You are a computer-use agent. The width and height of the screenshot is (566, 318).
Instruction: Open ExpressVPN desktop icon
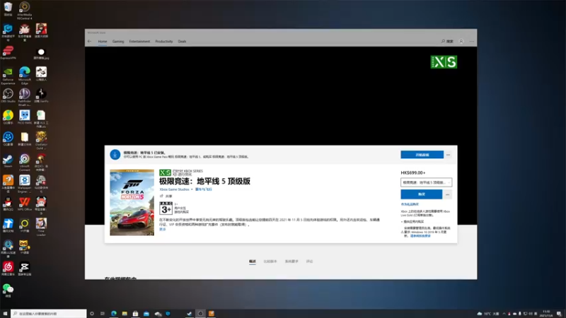tap(8, 52)
